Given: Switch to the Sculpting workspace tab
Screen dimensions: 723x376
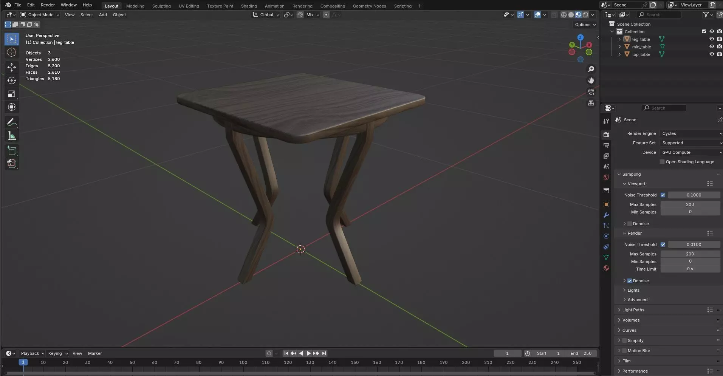Looking at the screenshot, I should pyautogui.click(x=161, y=6).
